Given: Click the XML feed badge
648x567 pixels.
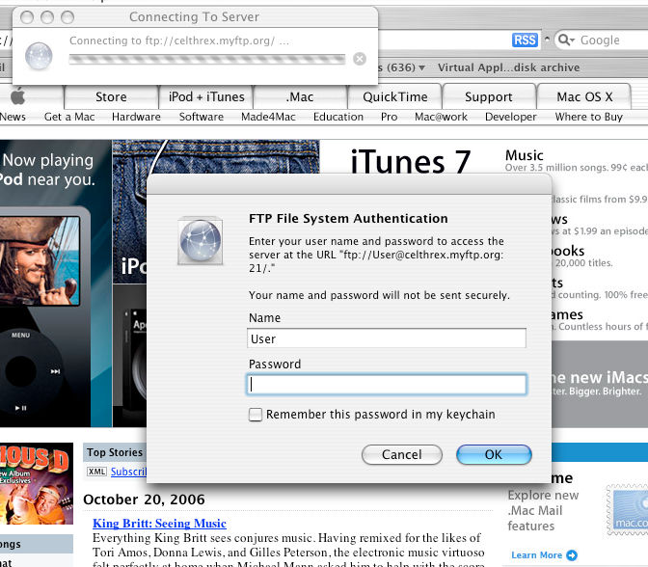Looking at the screenshot, I should [x=96, y=472].
